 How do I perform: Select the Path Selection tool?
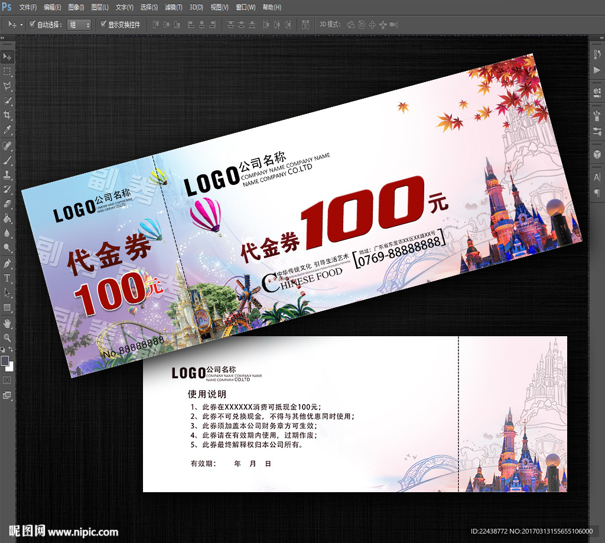7,292
